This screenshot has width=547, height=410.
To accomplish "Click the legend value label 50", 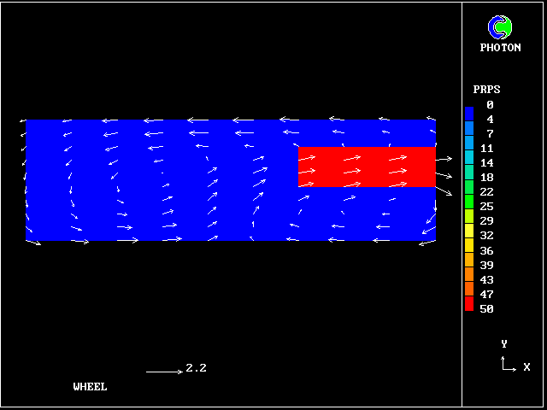I will (x=486, y=309).
